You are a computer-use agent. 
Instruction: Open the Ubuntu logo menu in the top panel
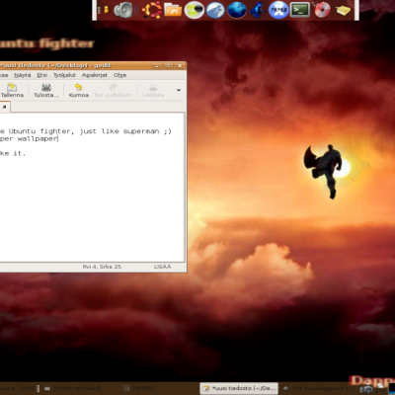151,10
